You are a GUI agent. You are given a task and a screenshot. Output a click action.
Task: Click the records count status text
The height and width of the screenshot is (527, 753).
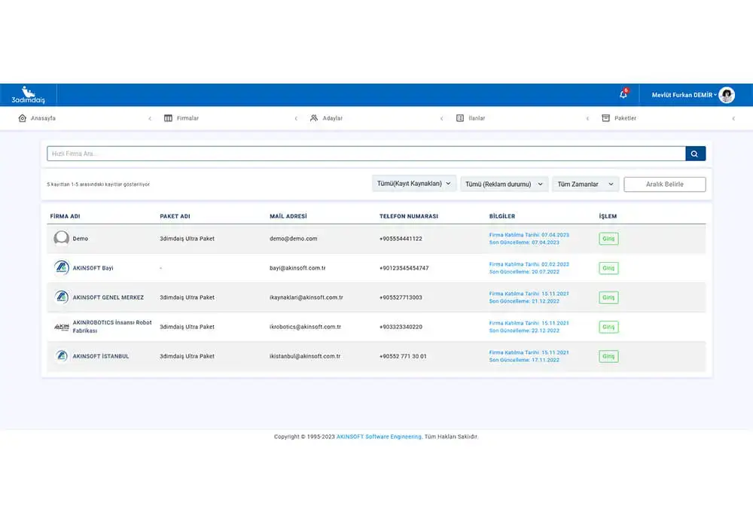[x=99, y=184]
